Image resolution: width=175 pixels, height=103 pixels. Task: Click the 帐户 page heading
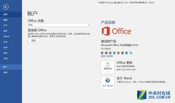[33, 14]
